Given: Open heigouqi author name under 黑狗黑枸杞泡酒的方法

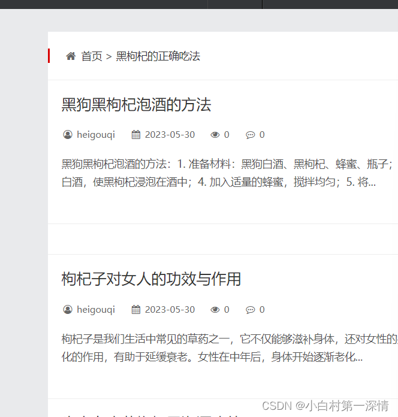Looking at the screenshot, I should 95,135.
